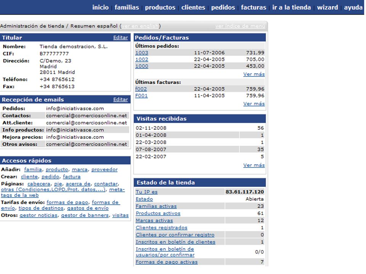This screenshot has height=274, width=366.
Task: Open 'formas de pago' shipping link
Action: [67, 202]
